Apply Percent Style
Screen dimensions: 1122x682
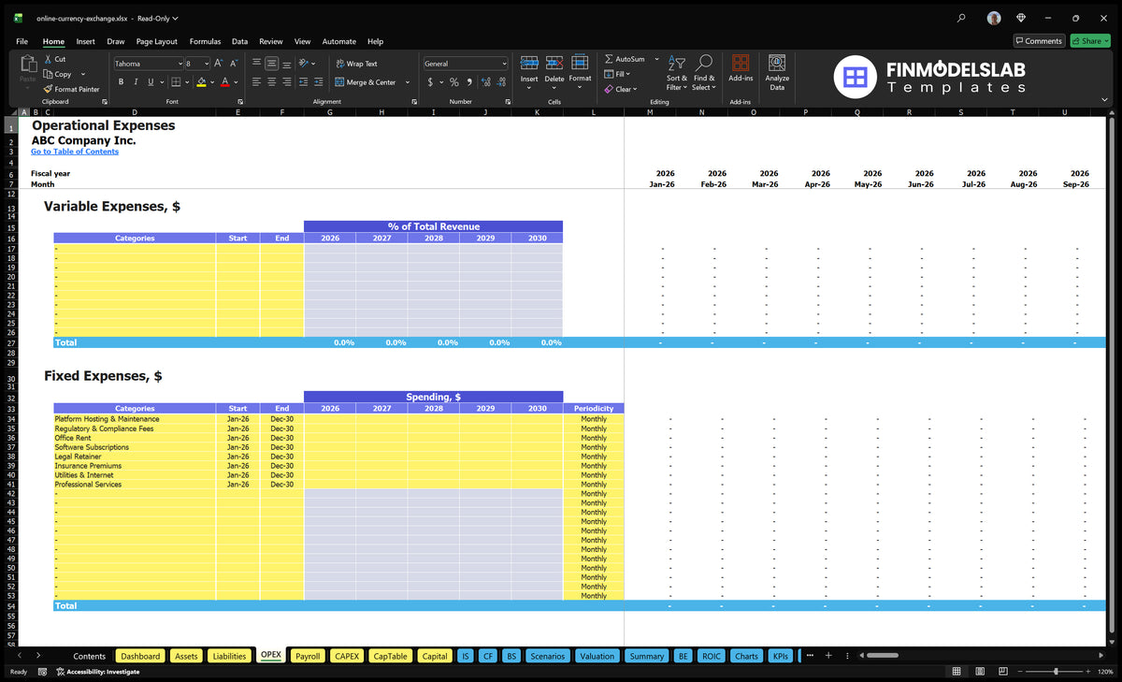pos(454,82)
